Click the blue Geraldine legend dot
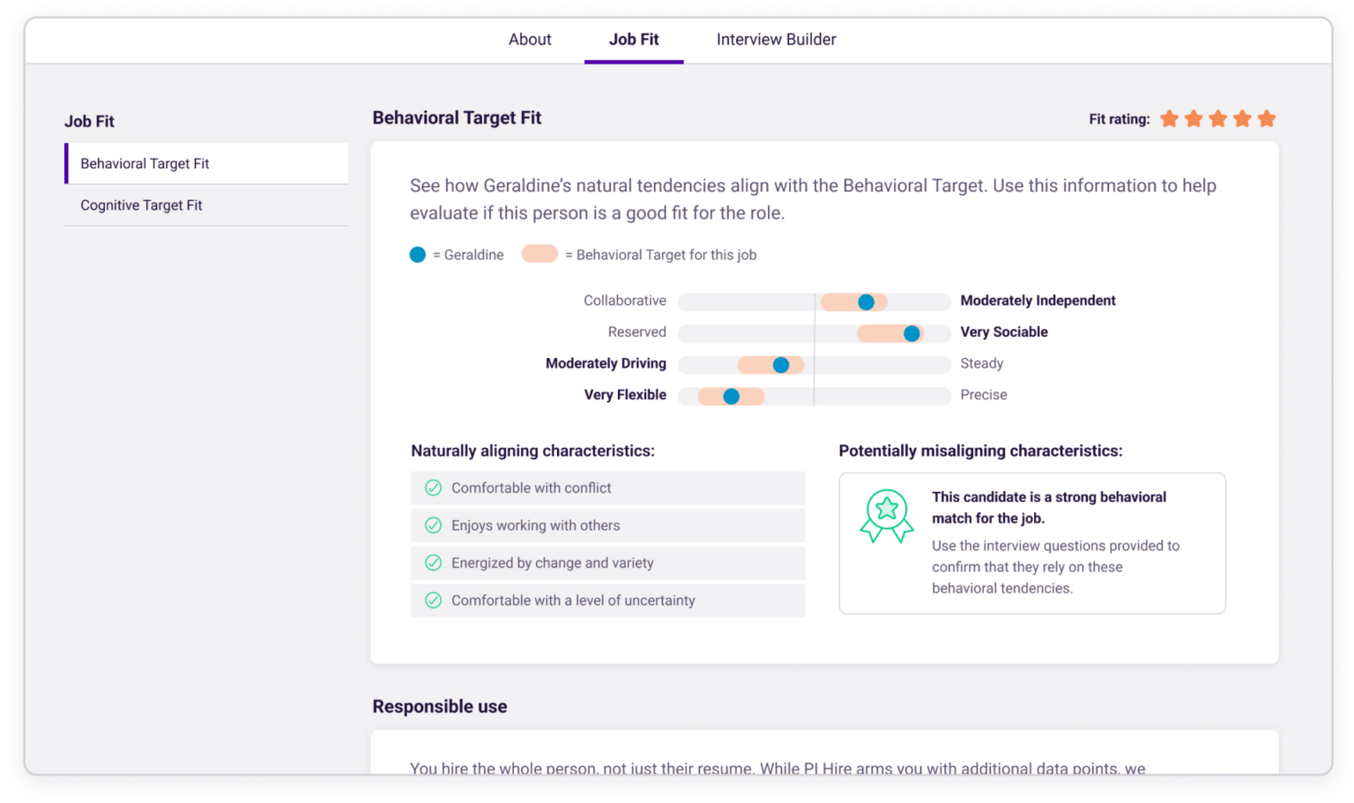Viewport: 1354px width, 803px height. coord(417,254)
